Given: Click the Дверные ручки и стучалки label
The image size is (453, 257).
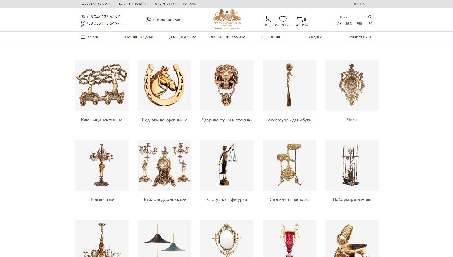Looking at the screenshot, I should [x=227, y=120].
